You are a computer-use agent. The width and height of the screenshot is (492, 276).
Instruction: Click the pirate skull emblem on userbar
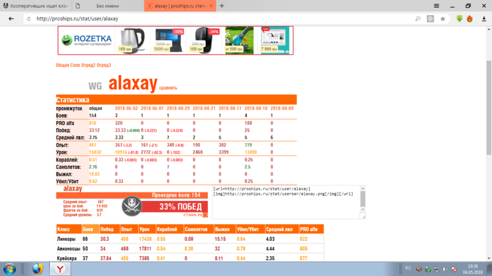[x=132, y=206]
